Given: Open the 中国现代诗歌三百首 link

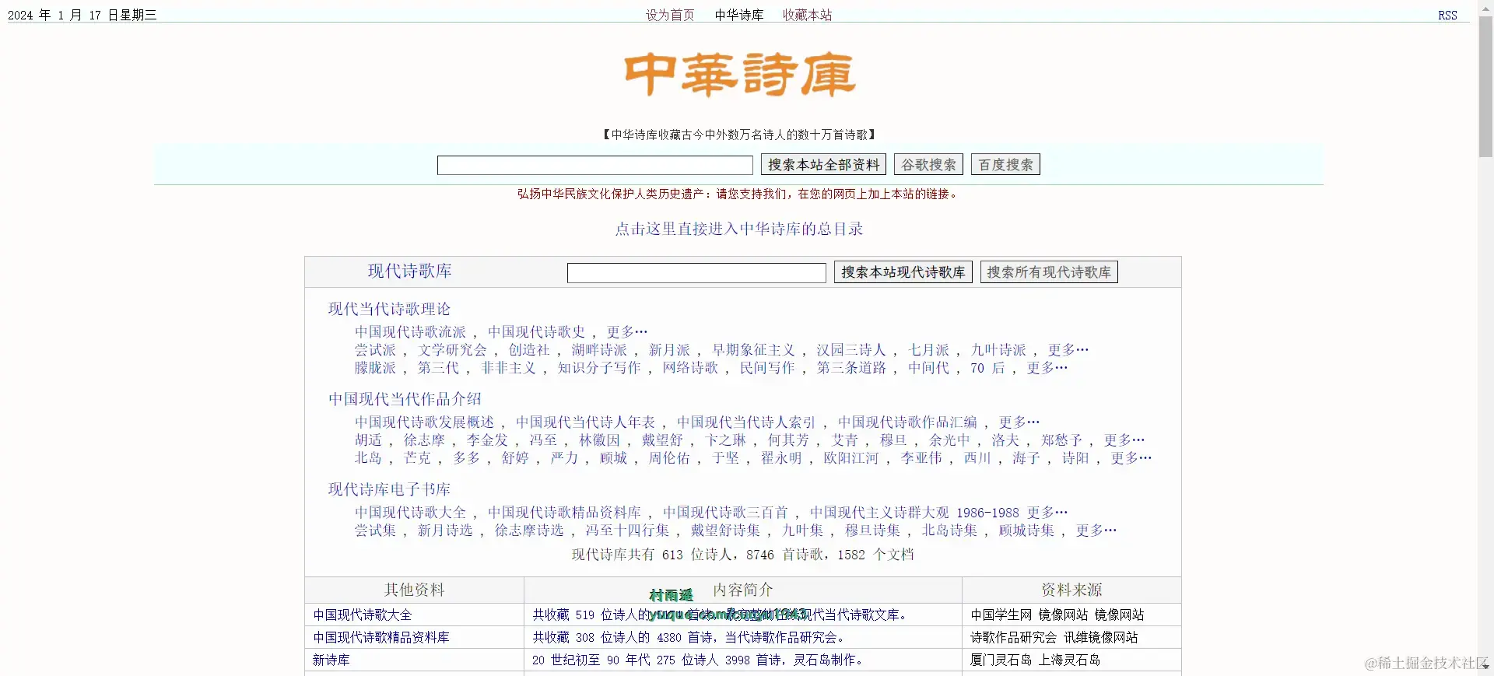Looking at the screenshot, I should click(725, 513).
